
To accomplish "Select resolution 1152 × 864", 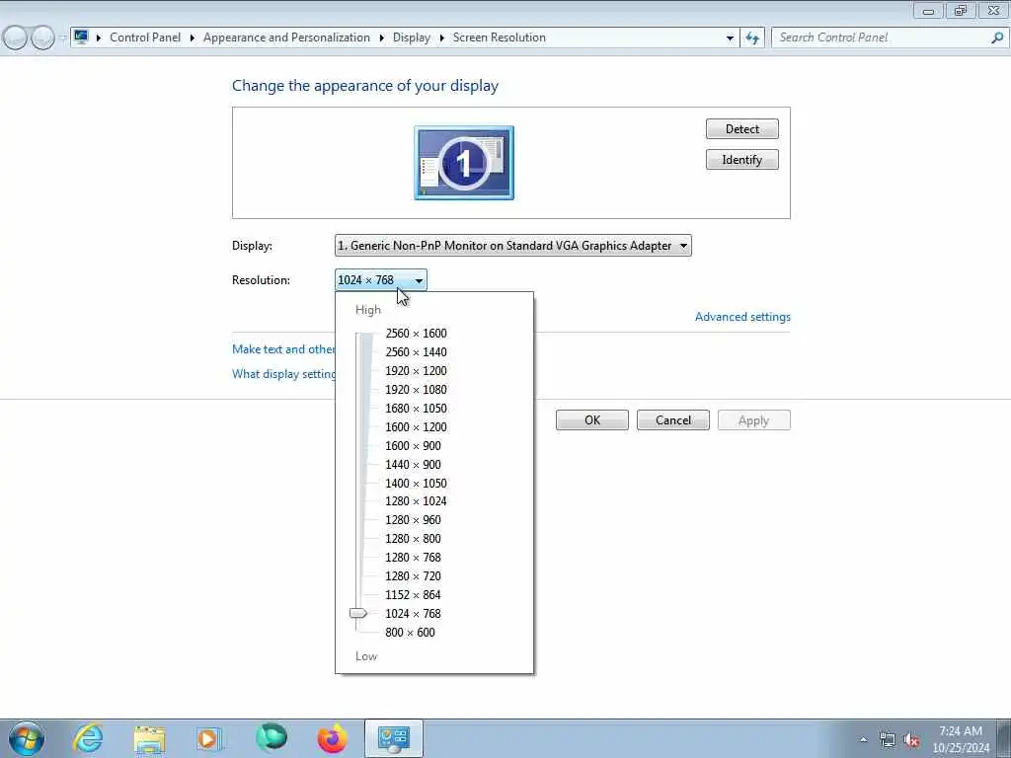I will pos(414,594).
